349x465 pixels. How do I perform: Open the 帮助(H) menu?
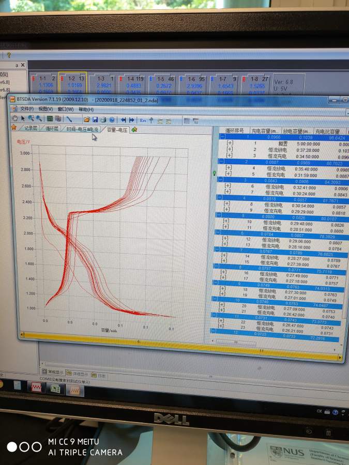[86, 110]
